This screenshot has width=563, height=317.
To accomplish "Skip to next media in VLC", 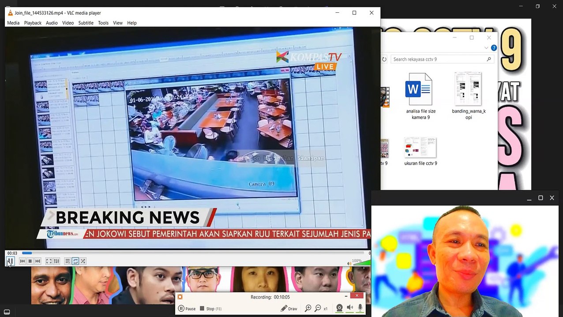I will click(38, 261).
